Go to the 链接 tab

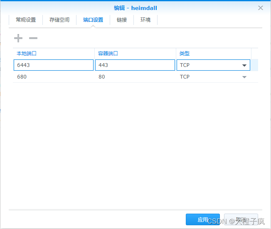point(122,20)
